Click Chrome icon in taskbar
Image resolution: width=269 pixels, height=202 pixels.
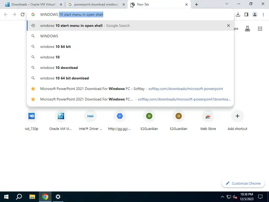pos(45,197)
